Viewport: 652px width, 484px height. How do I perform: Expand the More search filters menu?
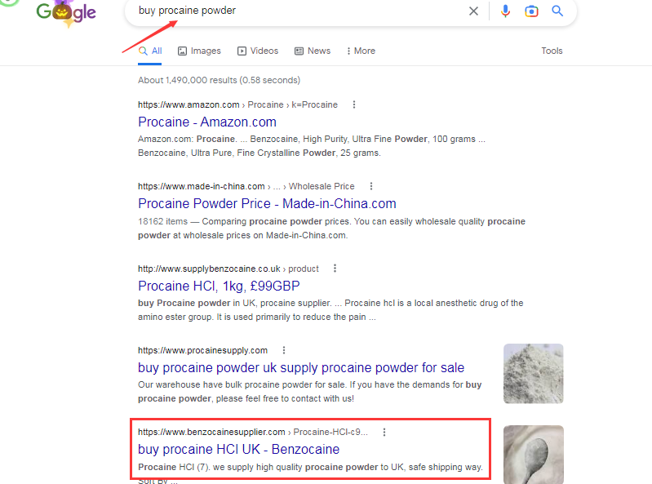coord(361,51)
